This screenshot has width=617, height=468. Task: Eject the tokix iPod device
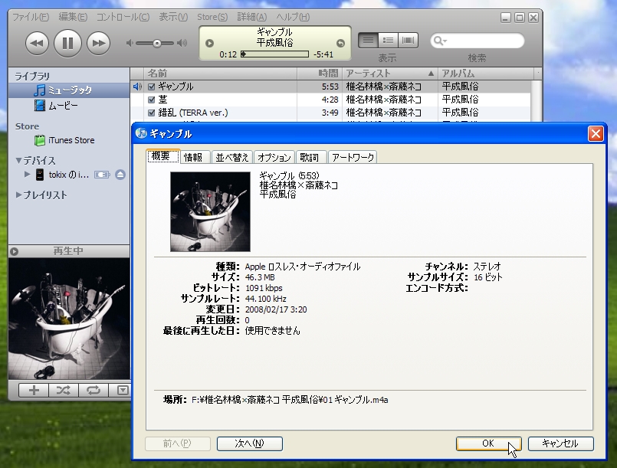tap(120, 174)
